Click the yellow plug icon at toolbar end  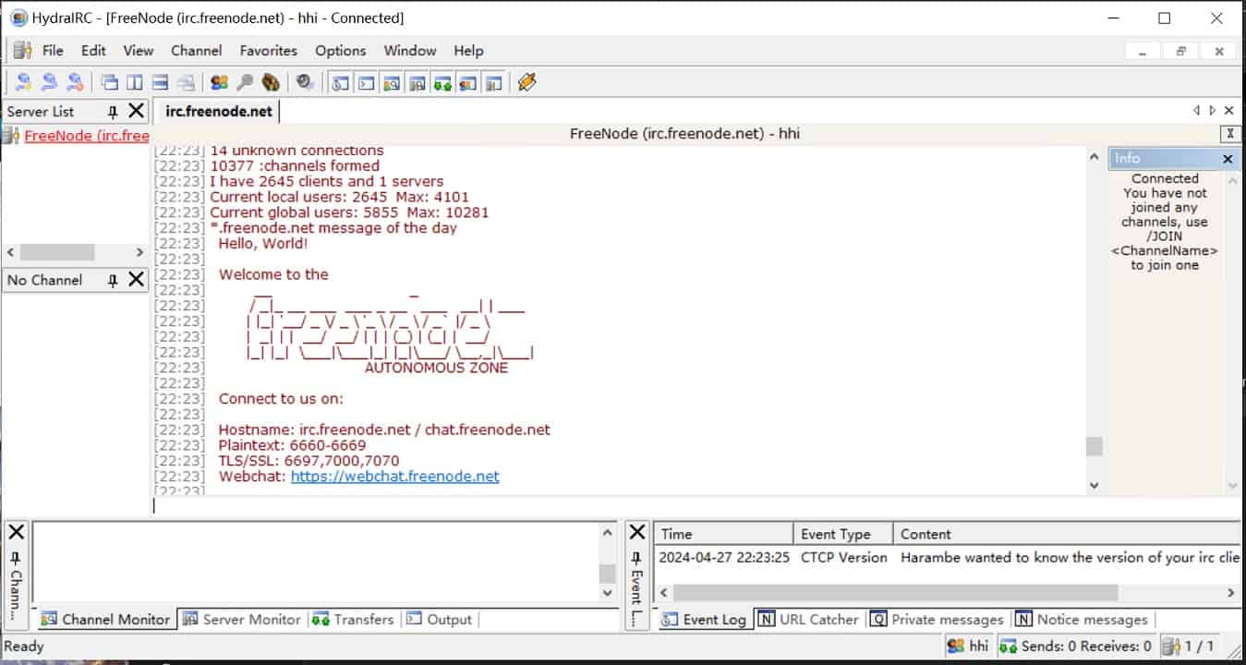point(526,83)
